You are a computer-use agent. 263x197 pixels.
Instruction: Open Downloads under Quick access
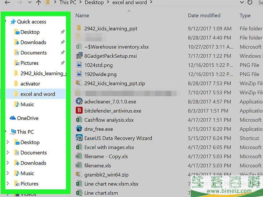coord(33,42)
